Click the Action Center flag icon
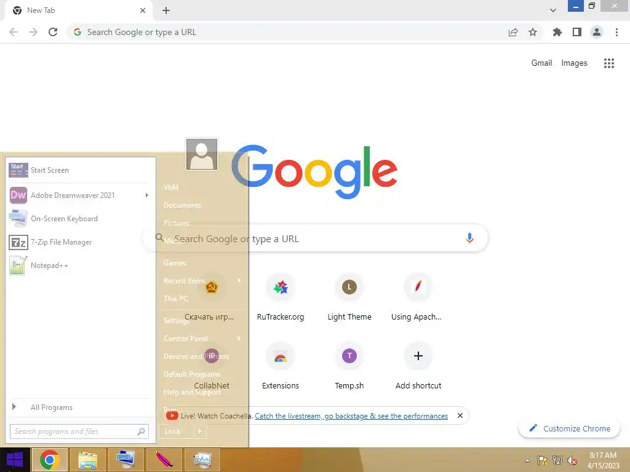630x472 pixels. click(x=543, y=460)
